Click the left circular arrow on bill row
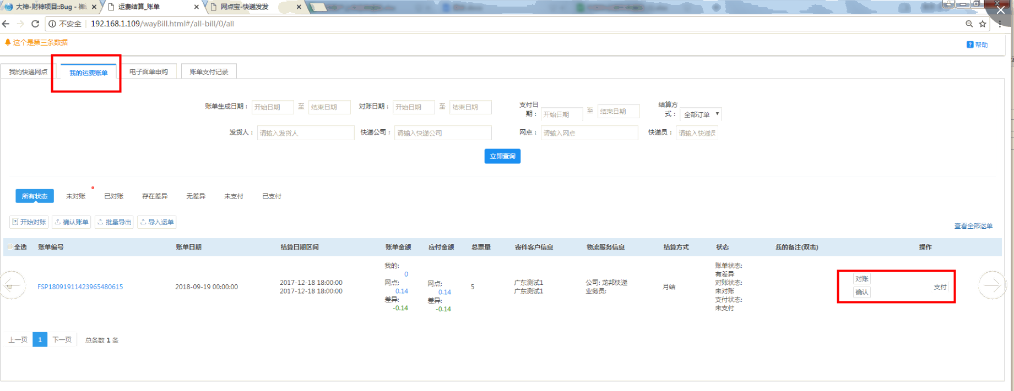Viewport: 1014px width, 391px height. click(12, 285)
